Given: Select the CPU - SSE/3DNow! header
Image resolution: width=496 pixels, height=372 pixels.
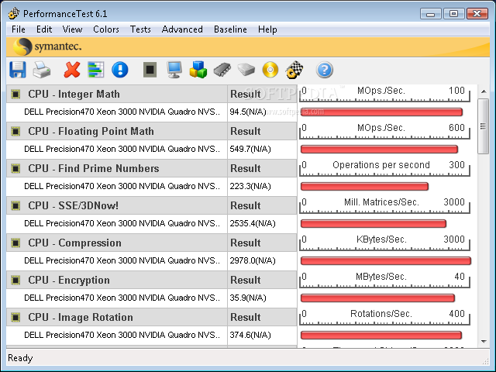Looking at the screenshot, I should pyautogui.click(x=117, y=205).
